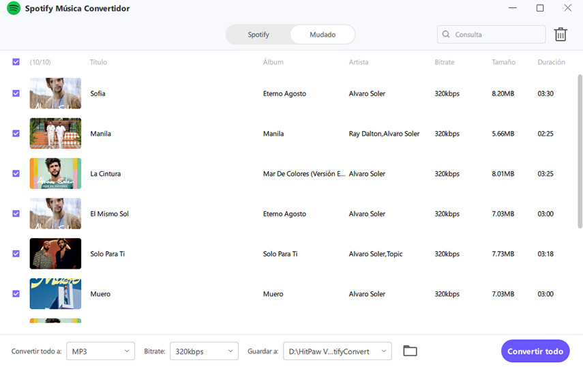Screen dimensions: 583x367
Task: Click size value 5.66MB
Action: pyautogui.click(x=503, y=134)
